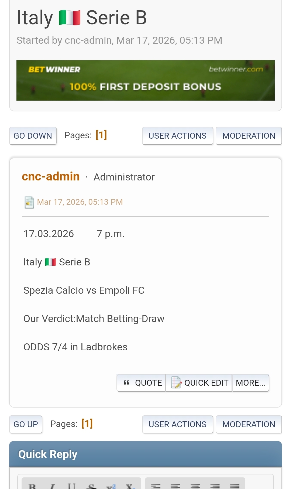The image size is (289, 489).
Task: Expand the MORE... options on the post
Action: click(250, 383)
